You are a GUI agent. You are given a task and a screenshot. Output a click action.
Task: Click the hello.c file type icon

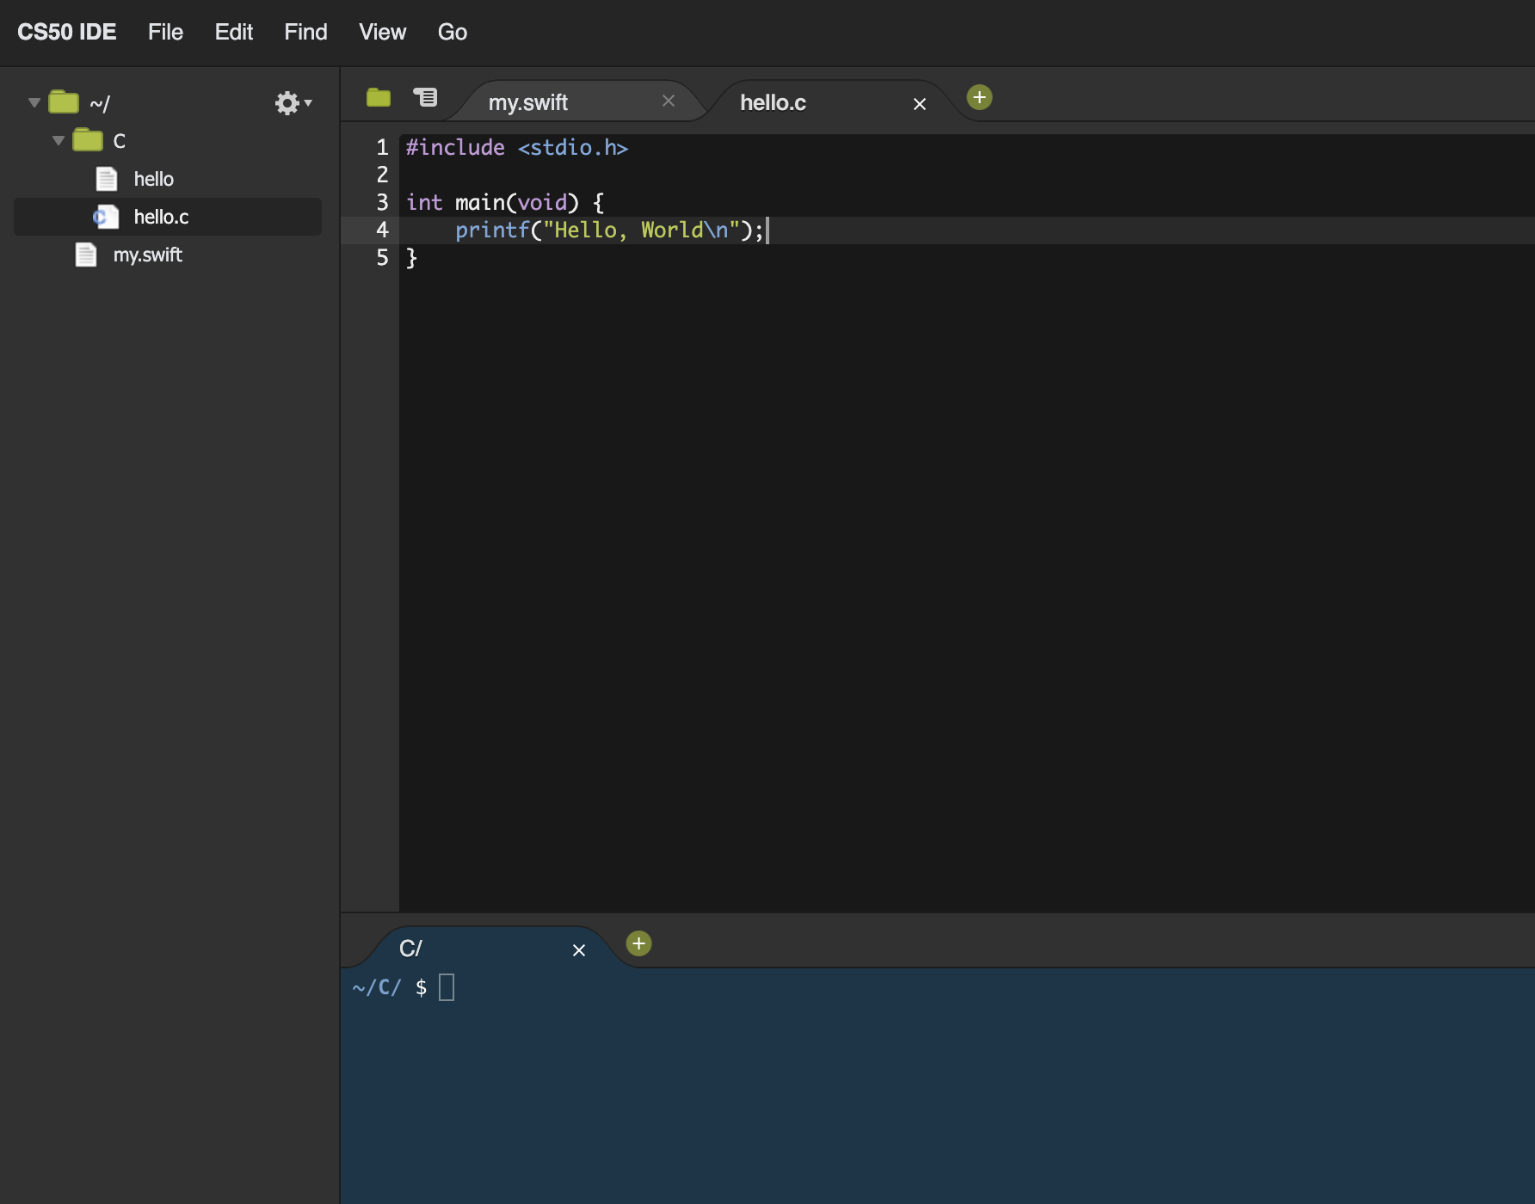coord(106,217)
